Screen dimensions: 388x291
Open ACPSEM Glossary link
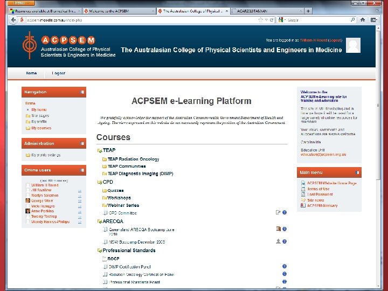(322, 206)
